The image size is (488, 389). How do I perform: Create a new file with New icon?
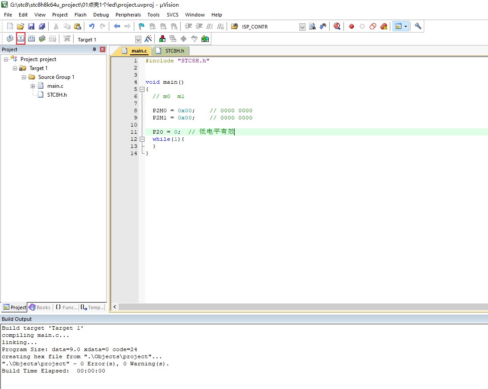coord(10,26)
